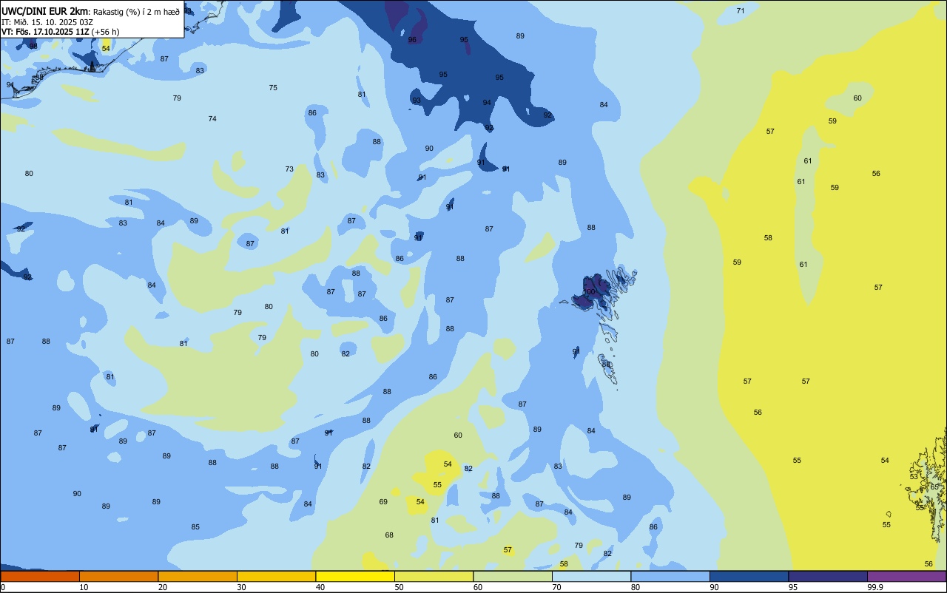Click the '74' humidity value
This screenshot has width=947, height=593.
tap(212, 119)
